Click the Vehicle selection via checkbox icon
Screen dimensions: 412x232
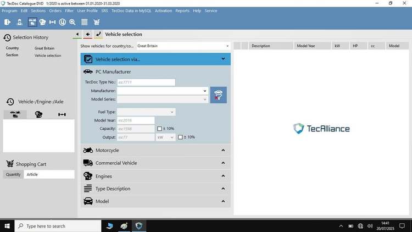(88, 59)
